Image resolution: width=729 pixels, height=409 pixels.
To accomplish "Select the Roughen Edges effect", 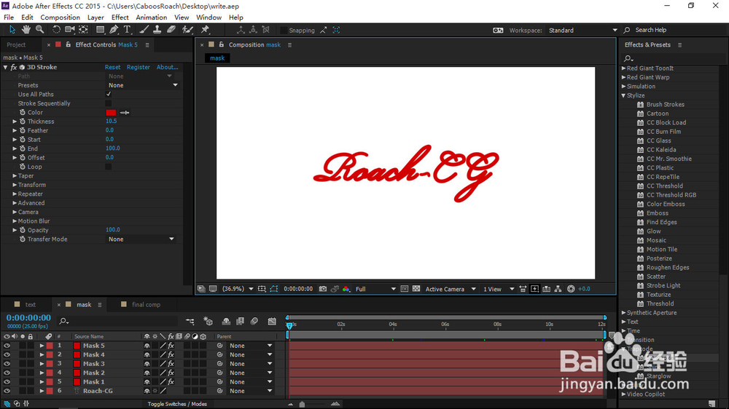I will tap(668, 267).
